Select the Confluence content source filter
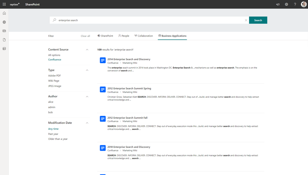Screen dimensions: 308x175 54,60
